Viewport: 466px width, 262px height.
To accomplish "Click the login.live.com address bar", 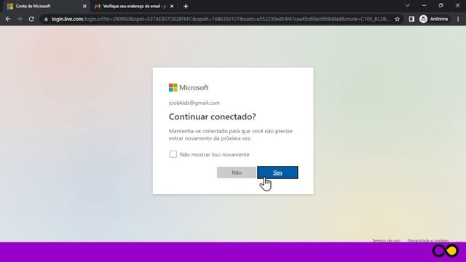I will point(221,19).
